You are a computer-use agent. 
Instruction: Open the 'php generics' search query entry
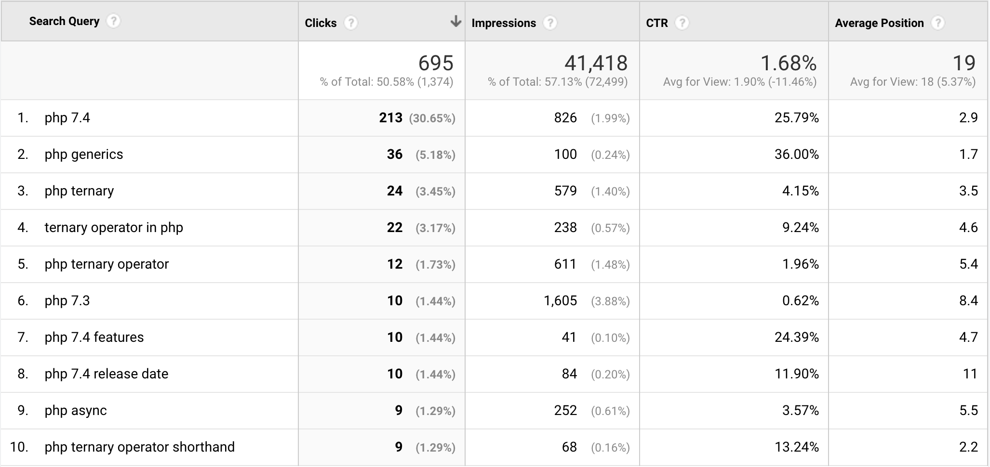tap(83, 154)
